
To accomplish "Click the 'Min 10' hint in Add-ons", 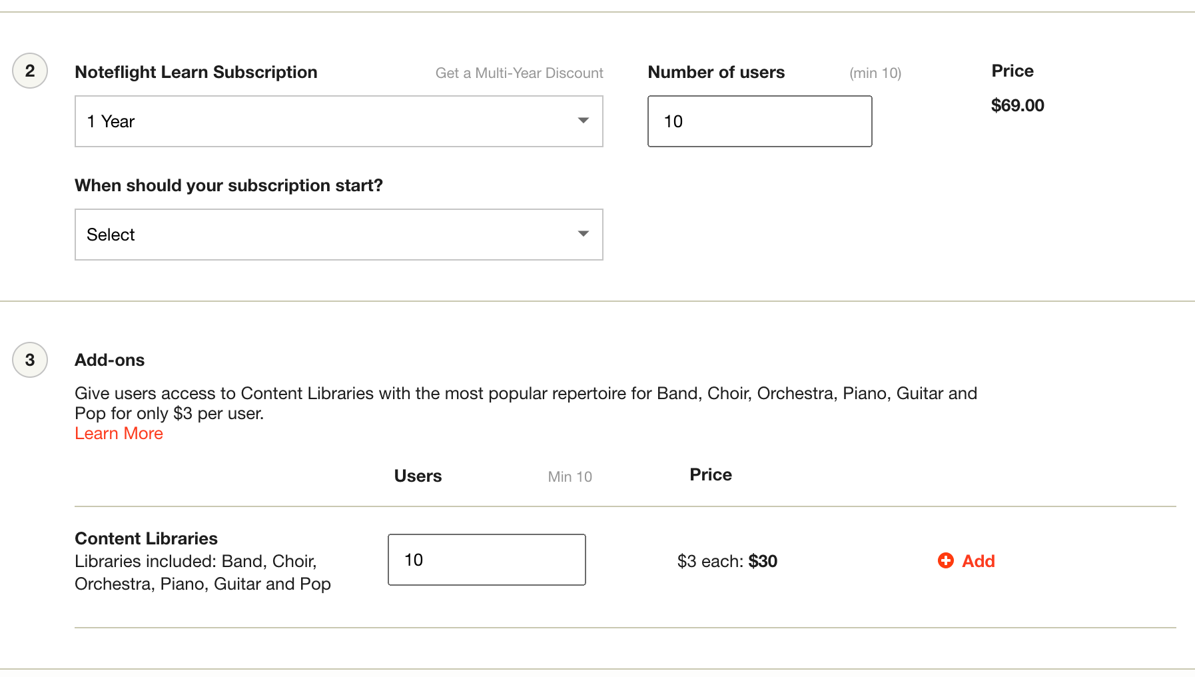I will [570, 476].
